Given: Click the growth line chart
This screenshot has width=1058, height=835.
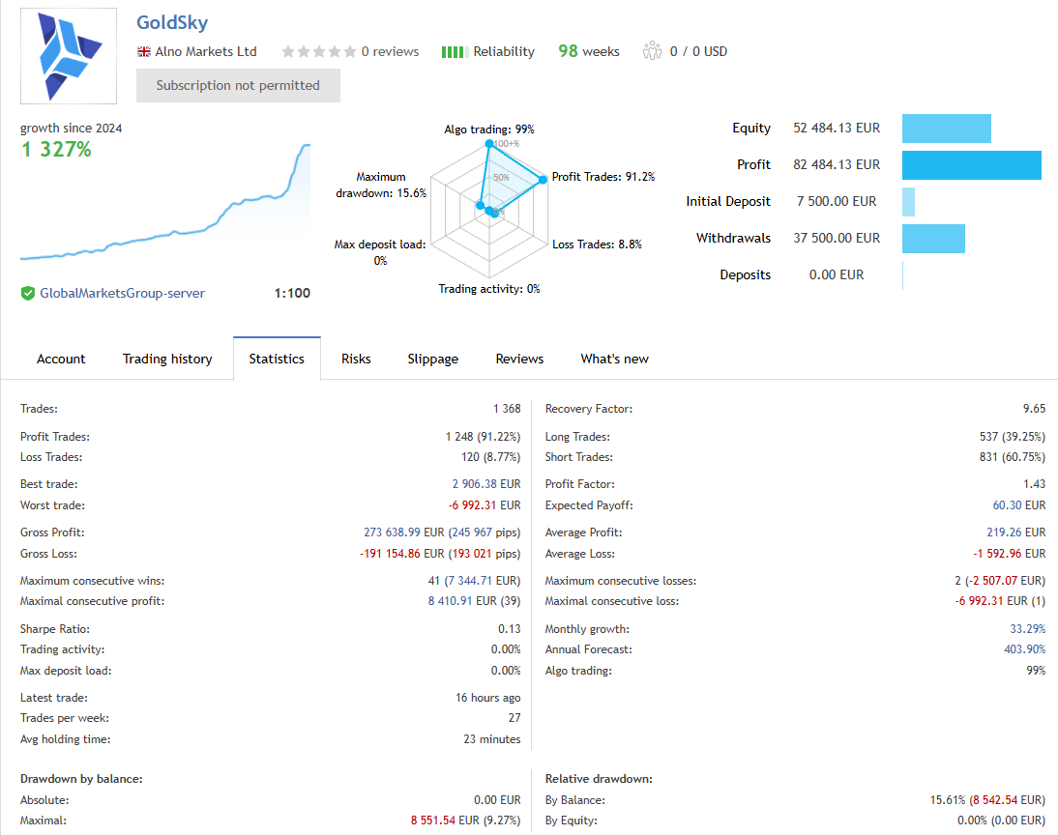Looking at the screenshot, I should coord(165,213).
